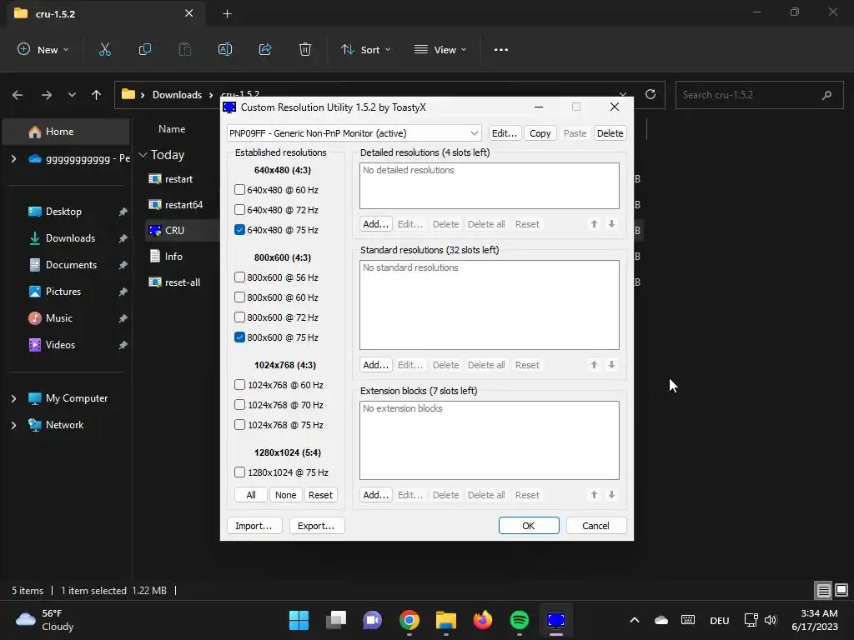Open the See more ellipsis menu
The height and width of the screenshot is (640, 854).
click(501, 49)
